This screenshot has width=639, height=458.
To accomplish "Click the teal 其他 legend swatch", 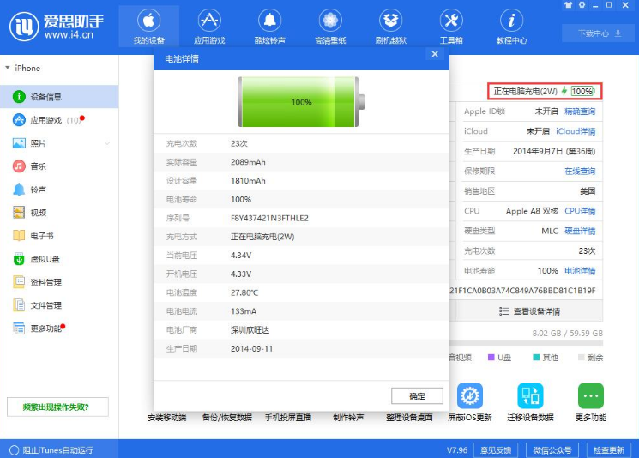I will point(536,358).
